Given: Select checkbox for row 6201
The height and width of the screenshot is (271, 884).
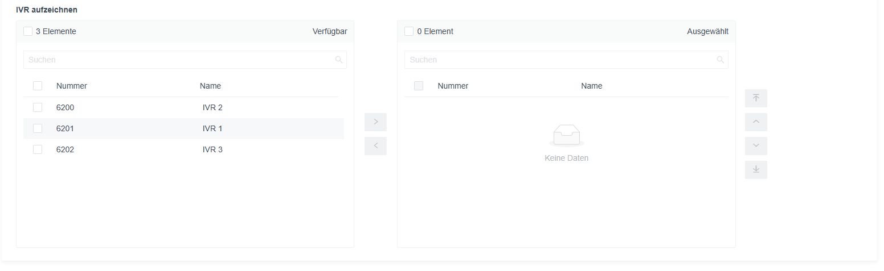Looking at the screenshot, I should pyautogui.click(x=38, y=128).
